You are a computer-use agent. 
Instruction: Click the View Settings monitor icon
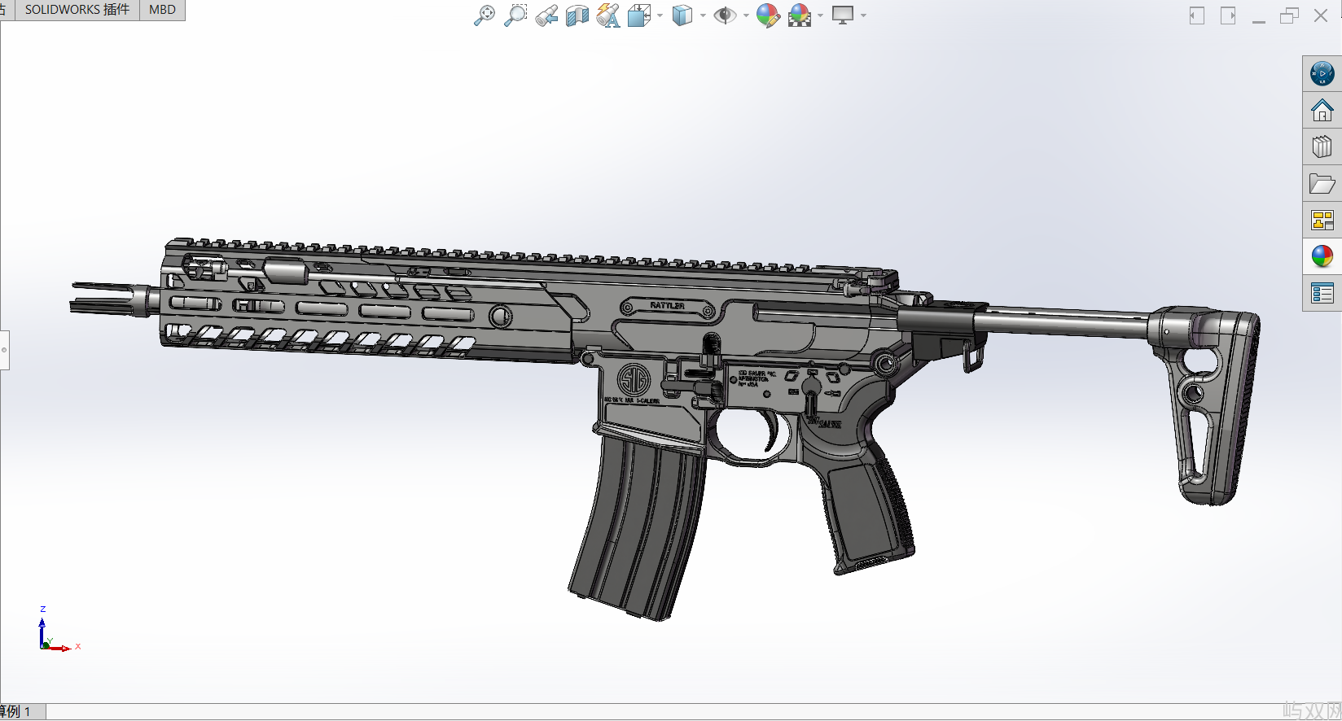[x=843, y=15]
